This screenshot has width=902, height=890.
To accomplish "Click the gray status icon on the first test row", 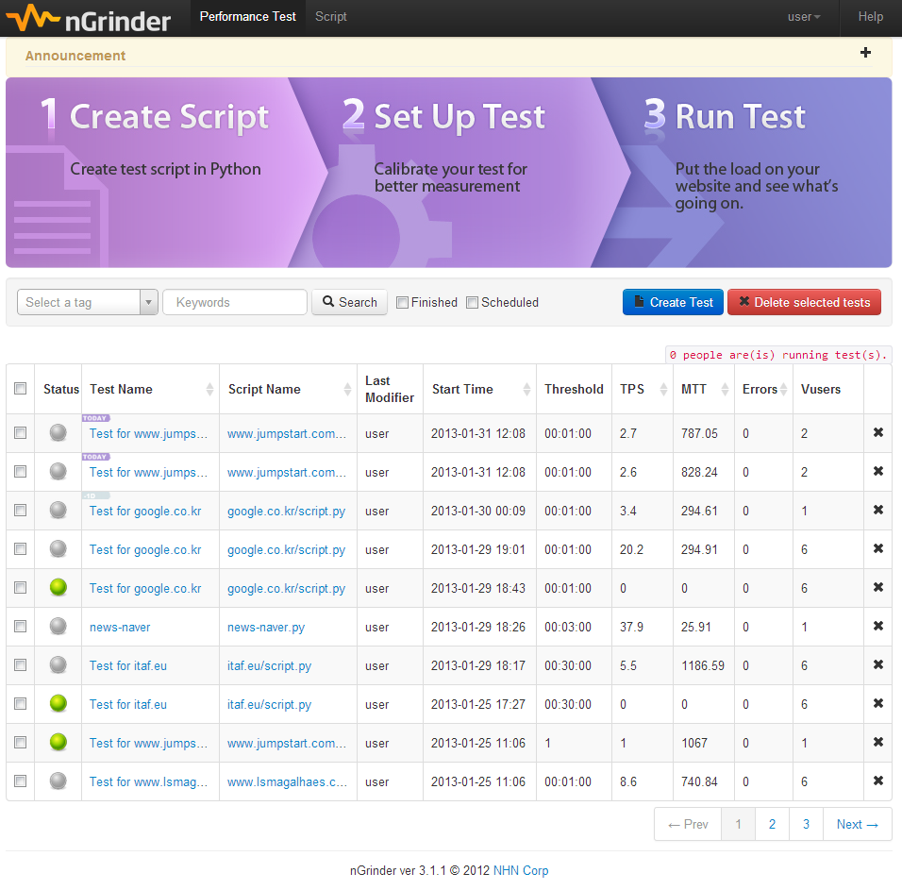I will point(58,432).
